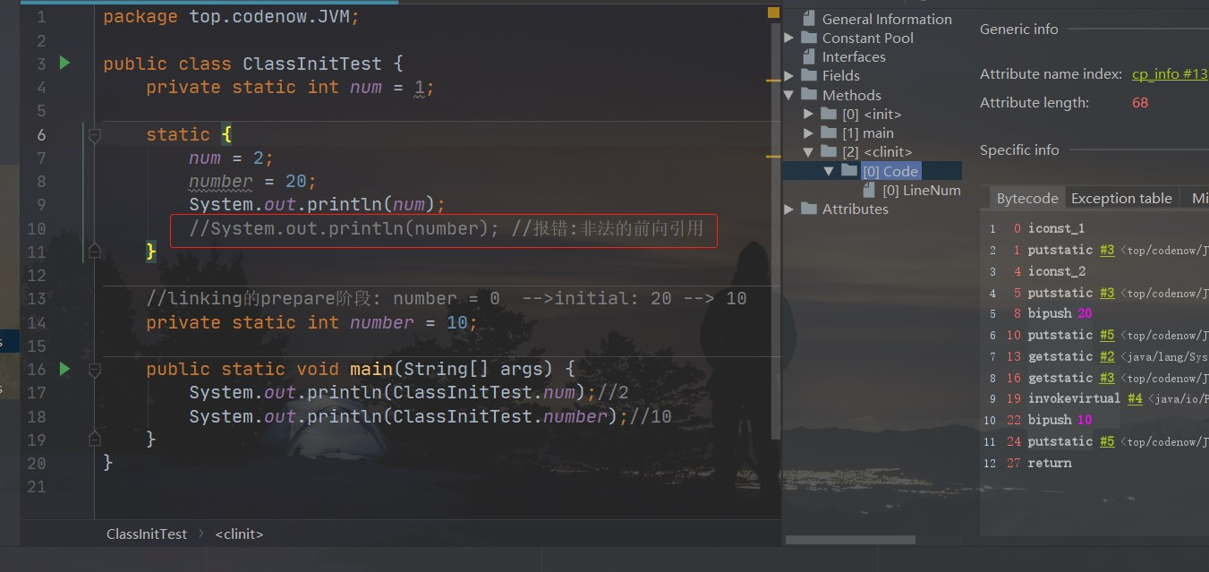Click [0] <init> folder icon
Image resolution: width=1209 pixels, height=572 pixels.
point(829,114)
